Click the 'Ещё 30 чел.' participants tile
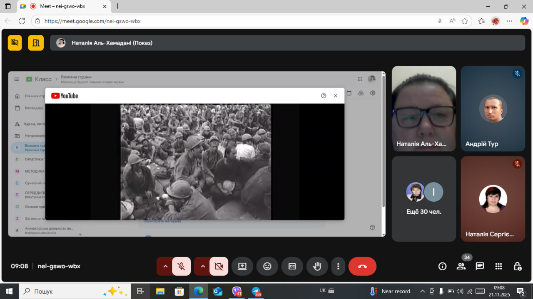The image size is (533, 299). pos(424,199)
